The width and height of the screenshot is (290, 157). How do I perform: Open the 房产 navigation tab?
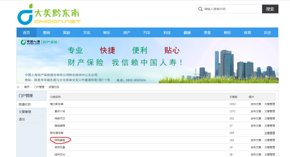[127, 32]
